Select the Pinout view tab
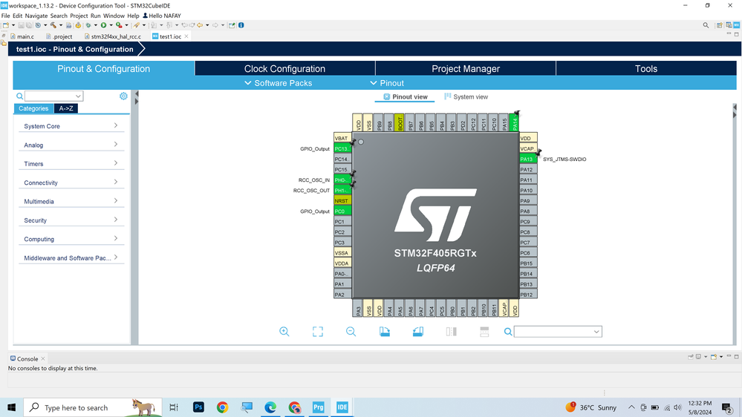The height and width of the screenshot is (417, 742). pos(405,97)
